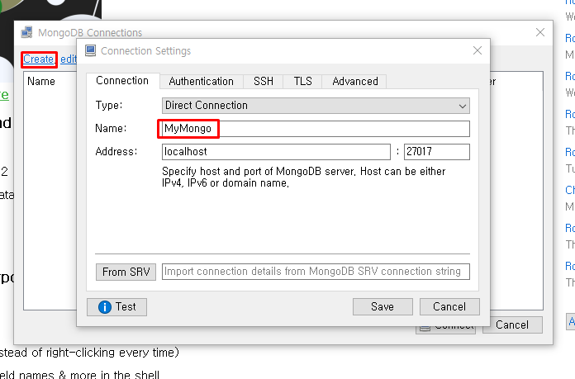
Task: Focus the SRV connection string import field
Action: click(x=316, y=272)
